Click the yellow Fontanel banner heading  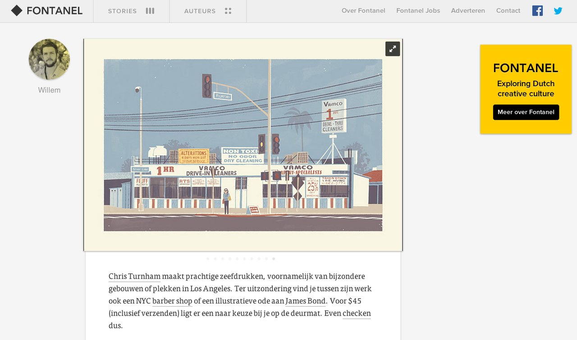[x=526, y=68]
